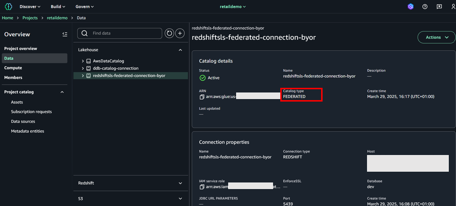Image resolution: width=456 pixels, height=206 pixels.
Task: Open the retaildemo project switcher
Action: coord(233,7)
